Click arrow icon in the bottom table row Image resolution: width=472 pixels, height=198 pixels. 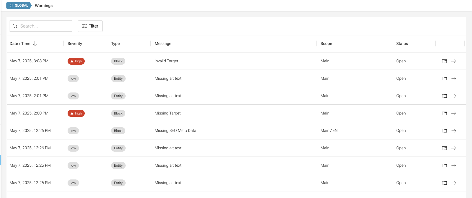454,183
